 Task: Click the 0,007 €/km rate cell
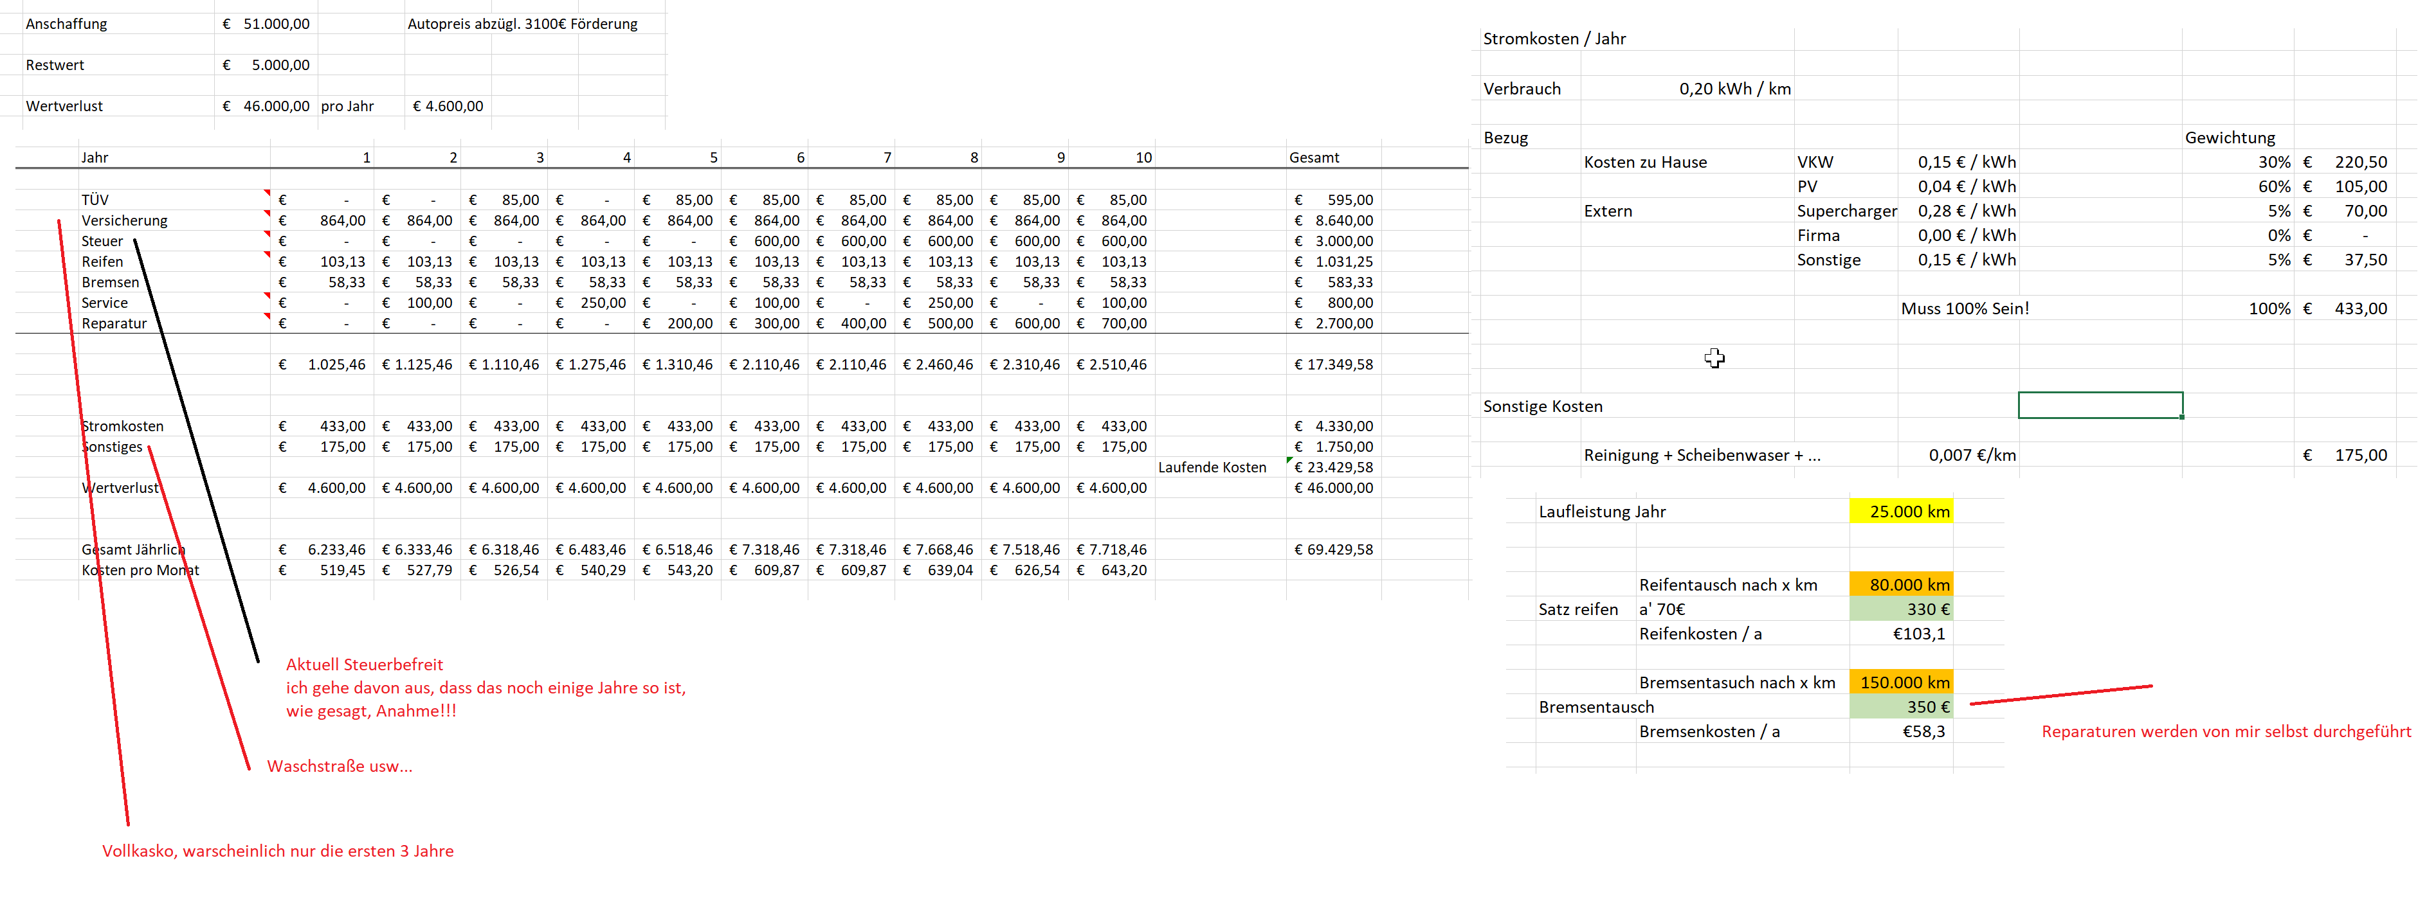click(1972, 456)
